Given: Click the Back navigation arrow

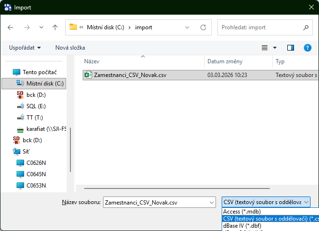Looking at the screenshot, I should pos(11,27).
